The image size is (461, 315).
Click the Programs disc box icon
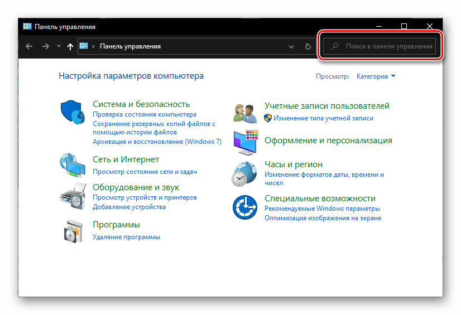point(72,231)
